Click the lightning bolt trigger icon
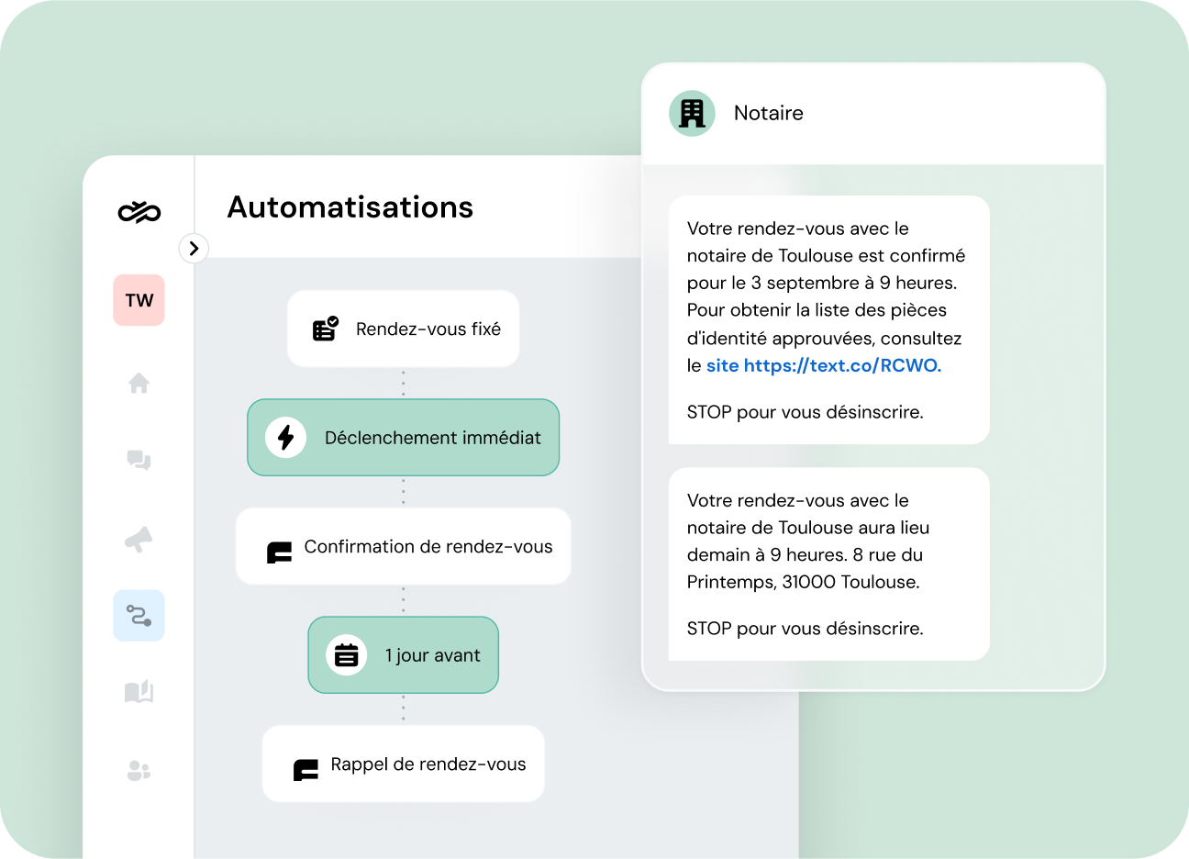This screenshot has width=1189, height=859. [x=285, y=438]
